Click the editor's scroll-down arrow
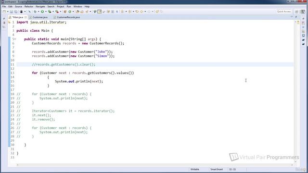This screenshot has height=173, width=308. click(295, 162)
